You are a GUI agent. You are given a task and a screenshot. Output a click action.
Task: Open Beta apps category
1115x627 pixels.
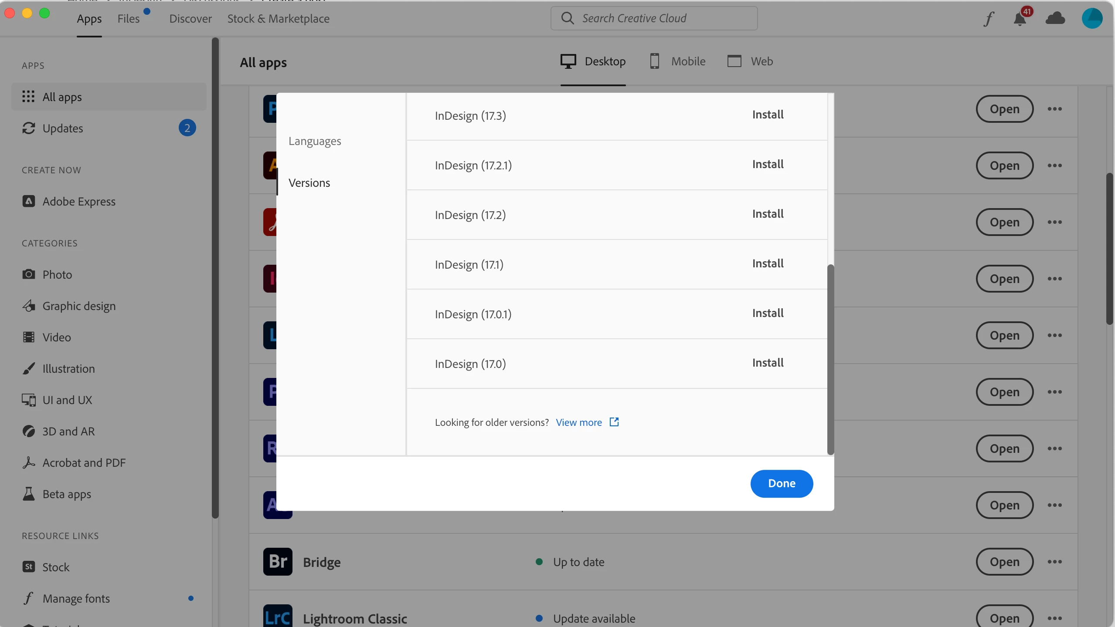(x=66, y=494)
